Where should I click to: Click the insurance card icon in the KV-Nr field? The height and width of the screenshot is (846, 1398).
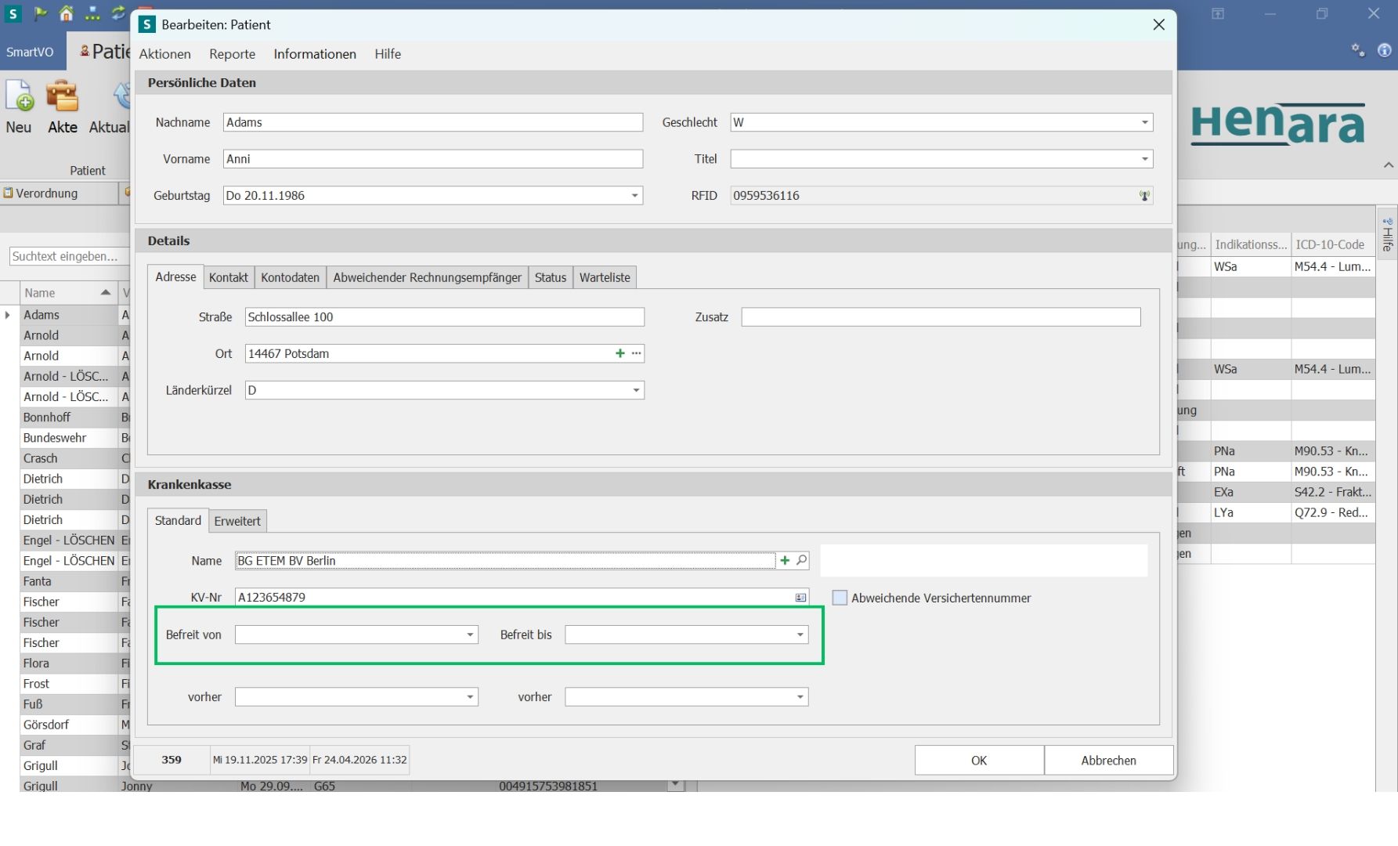[x=800, y=598]
